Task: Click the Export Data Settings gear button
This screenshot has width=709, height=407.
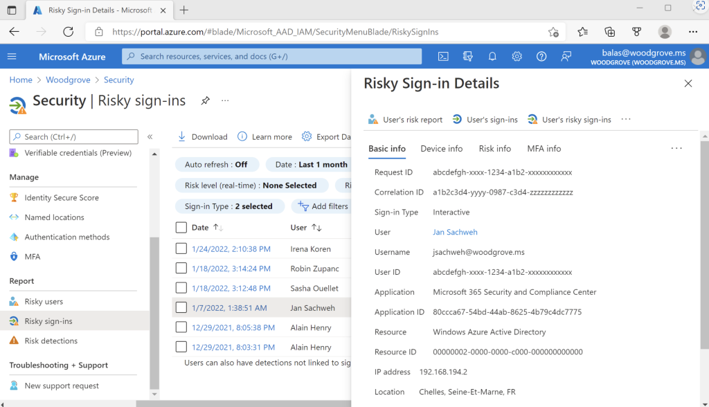Action: pos(326,136)
